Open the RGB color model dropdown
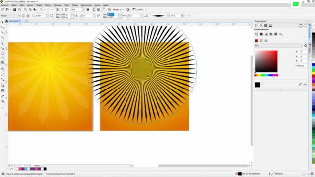 279,46
